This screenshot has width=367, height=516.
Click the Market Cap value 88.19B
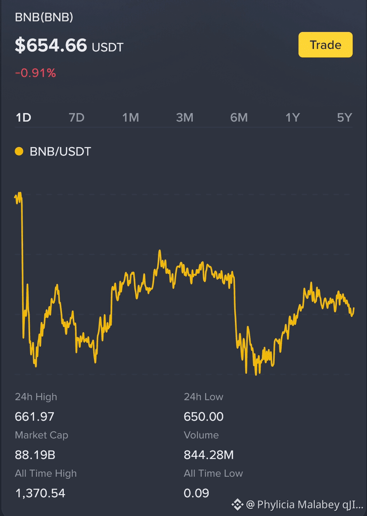tap(35, 455)
